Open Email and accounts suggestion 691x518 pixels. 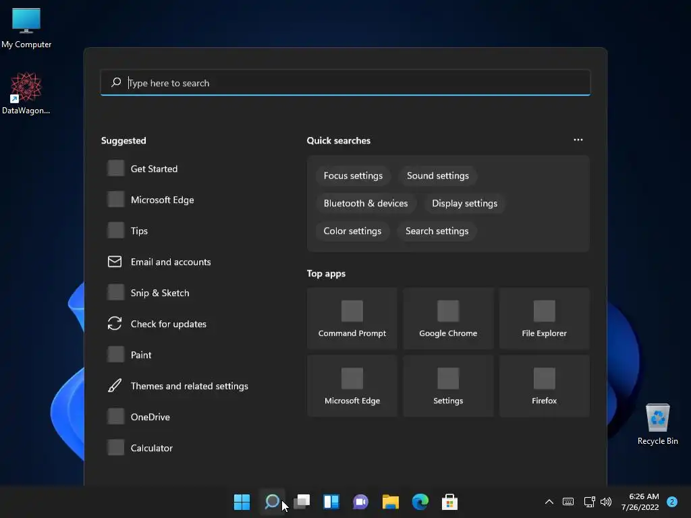pyautogui.click(x=159, y=262)
